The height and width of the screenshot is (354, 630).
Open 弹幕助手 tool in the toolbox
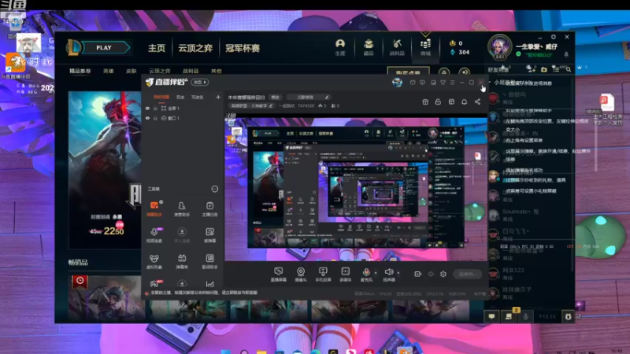point(154,208)
